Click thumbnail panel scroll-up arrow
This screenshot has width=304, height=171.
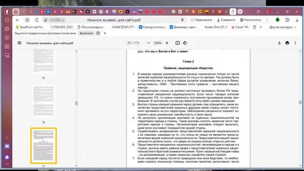coord(76,51)
